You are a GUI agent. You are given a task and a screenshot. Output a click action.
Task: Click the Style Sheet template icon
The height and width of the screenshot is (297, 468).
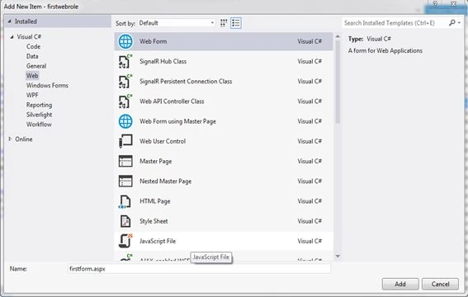[125, 221]
